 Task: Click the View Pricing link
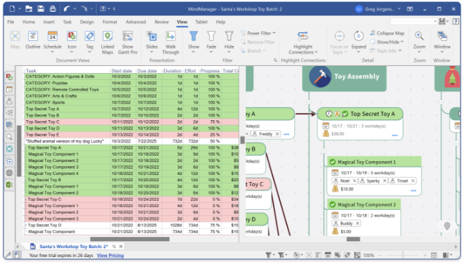(110, 256)
